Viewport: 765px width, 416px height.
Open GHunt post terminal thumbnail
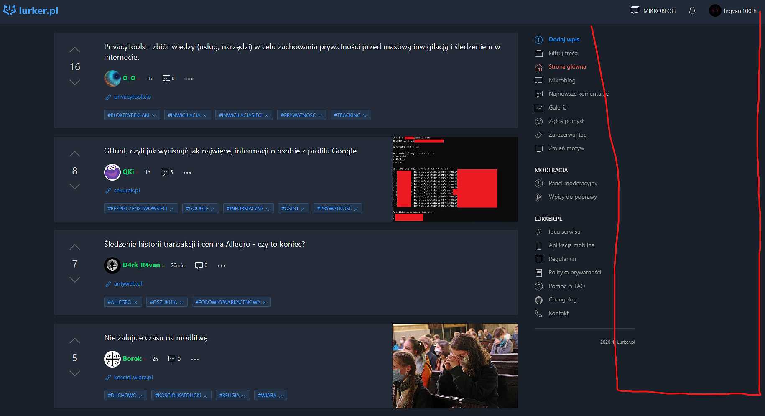pos(455,179)
